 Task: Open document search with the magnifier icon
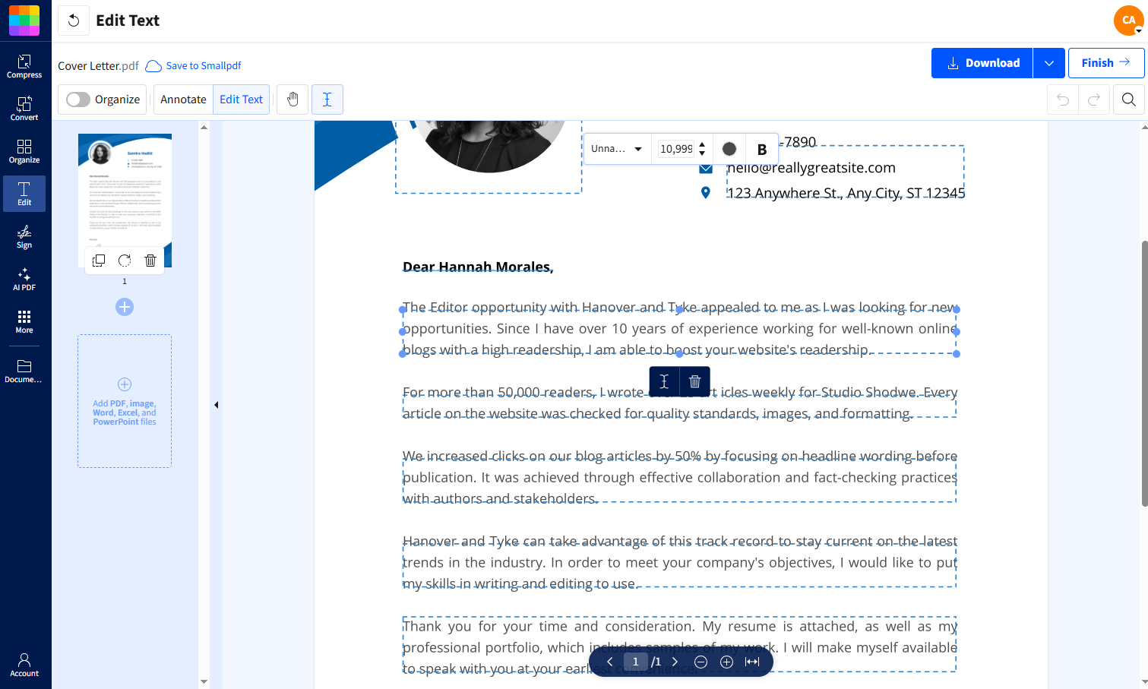tap(1128, 99)
